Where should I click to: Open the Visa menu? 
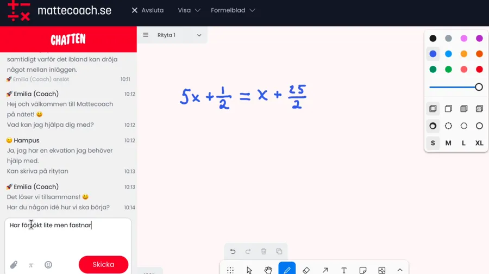(189, 10)
